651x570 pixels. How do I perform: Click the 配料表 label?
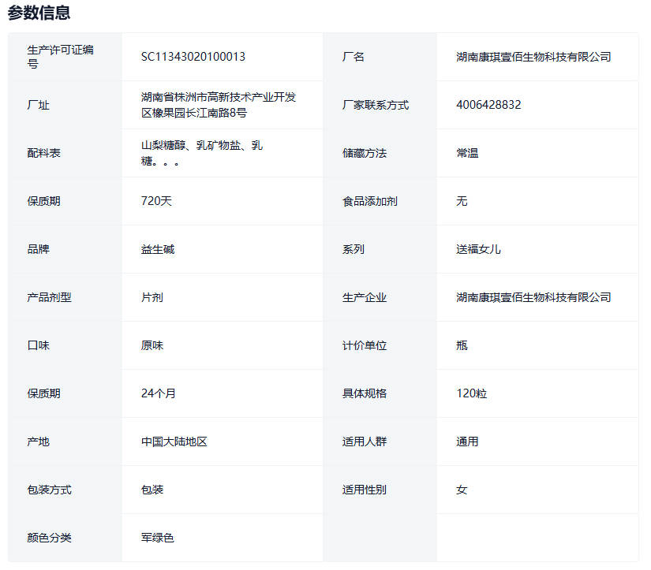(x=43, y=153)
